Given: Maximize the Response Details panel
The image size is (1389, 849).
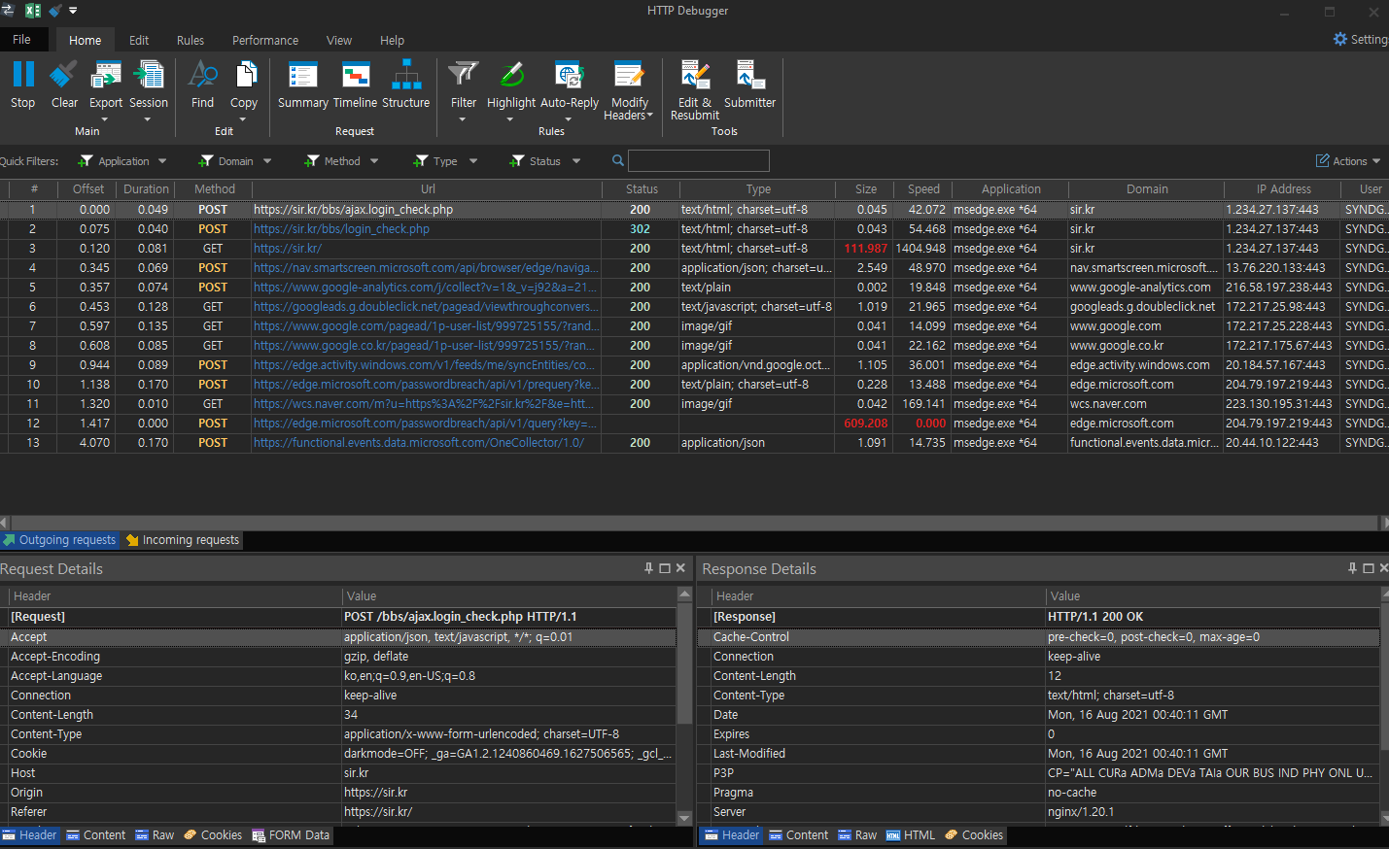Looking at the screenshot, I should click(x=1368, y=568).
